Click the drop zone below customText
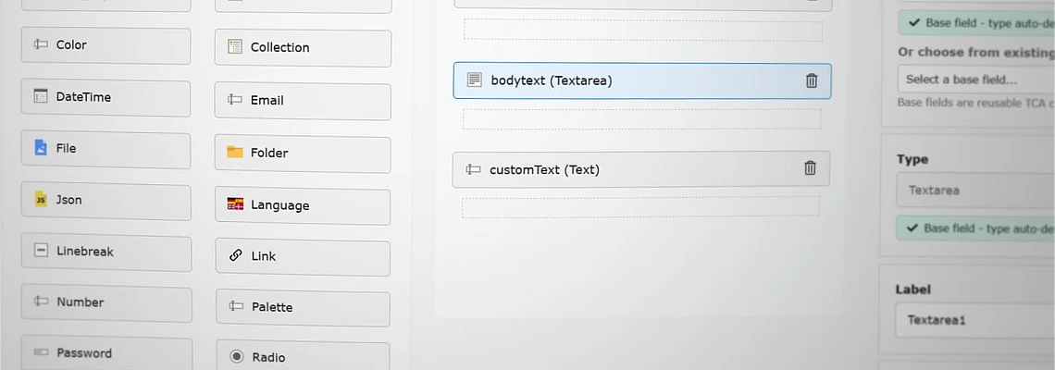The height and width of the screenshot is (370, 1055). 640,206
